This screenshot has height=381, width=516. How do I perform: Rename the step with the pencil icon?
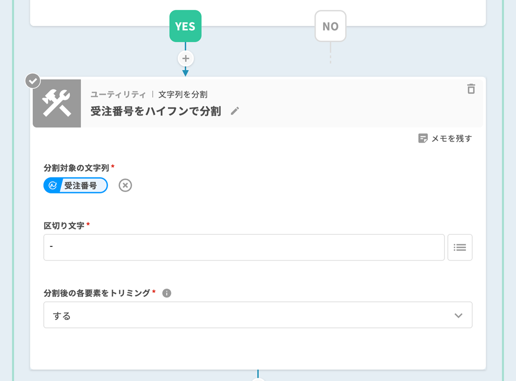(x=235, y=111)
